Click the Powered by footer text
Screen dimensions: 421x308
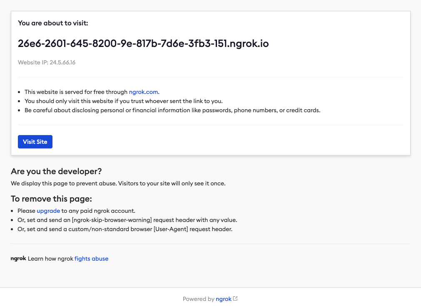pyautogui.click(x=198, y=299)
